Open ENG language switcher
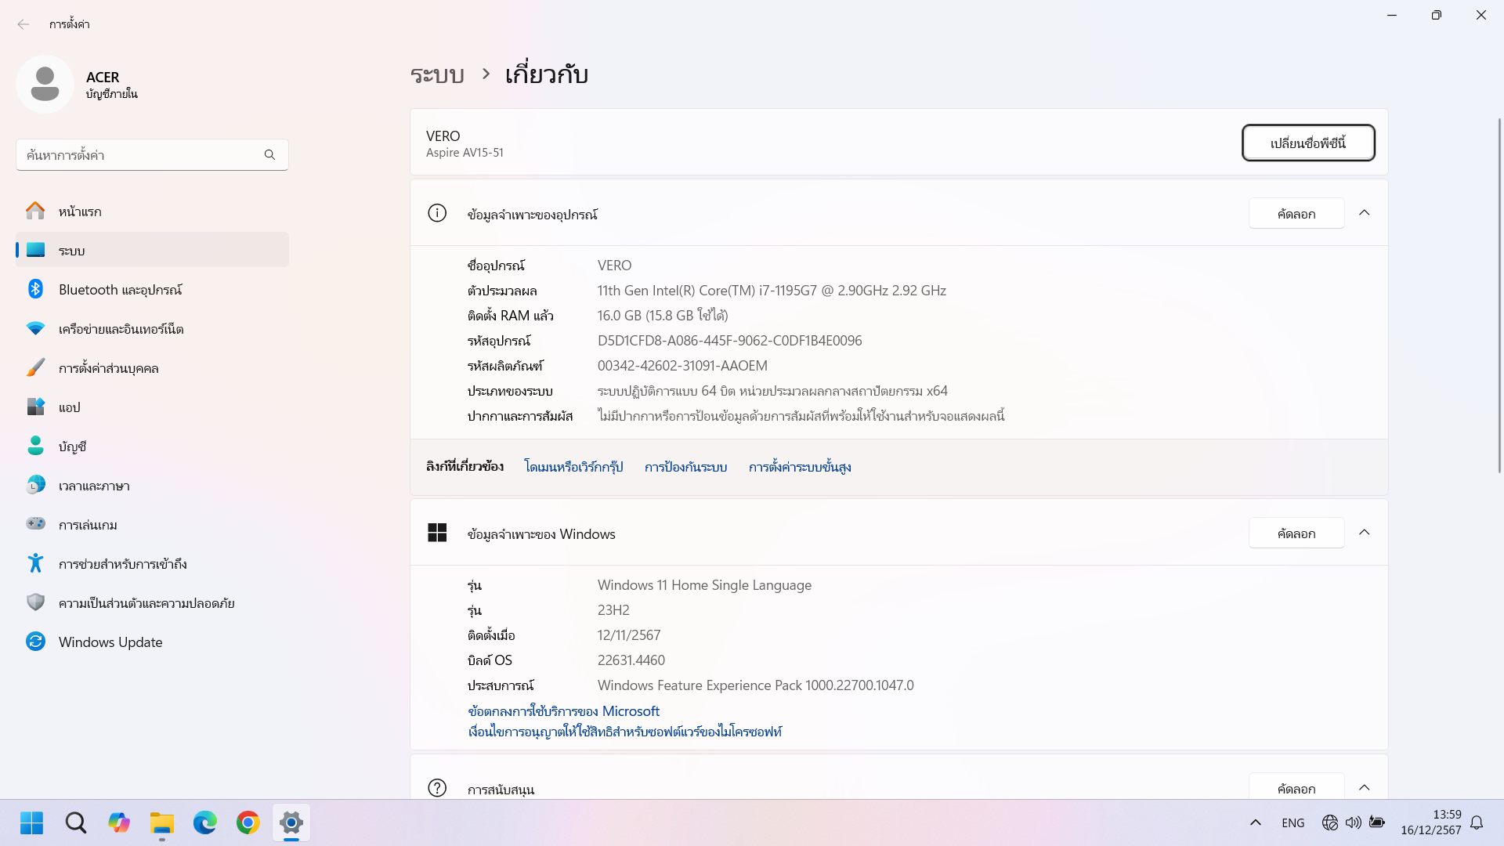This screenshot has width=1504, height=846. (x=1292, y=822)
